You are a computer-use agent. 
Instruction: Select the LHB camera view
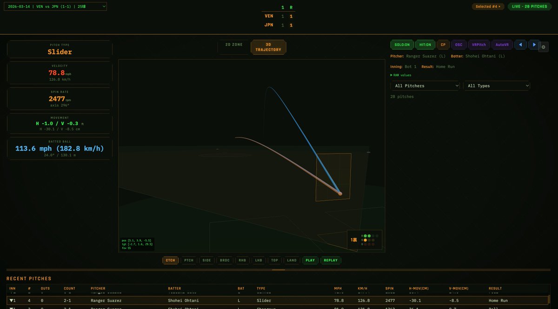point(259,260)
